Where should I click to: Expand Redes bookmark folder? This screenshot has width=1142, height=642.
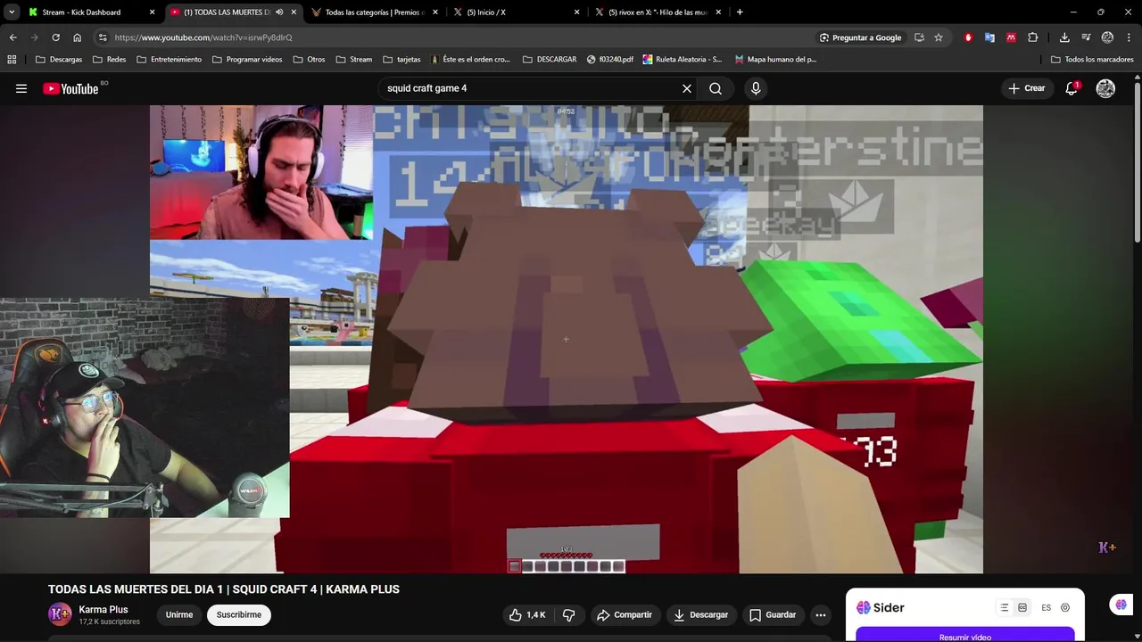tap(108, 60)
